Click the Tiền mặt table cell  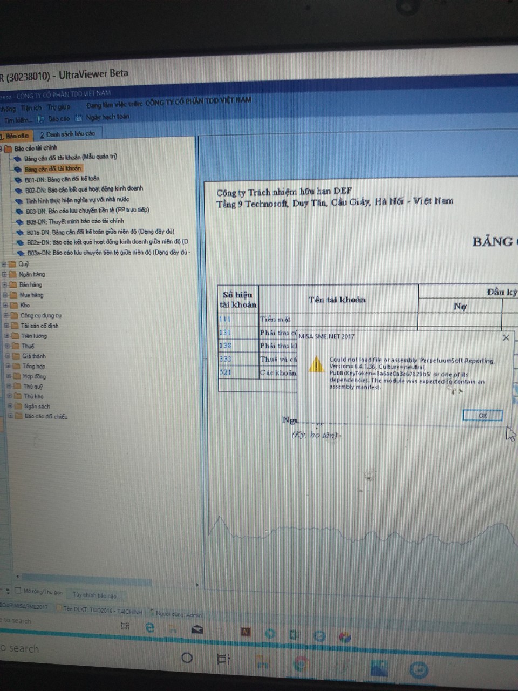339,320
